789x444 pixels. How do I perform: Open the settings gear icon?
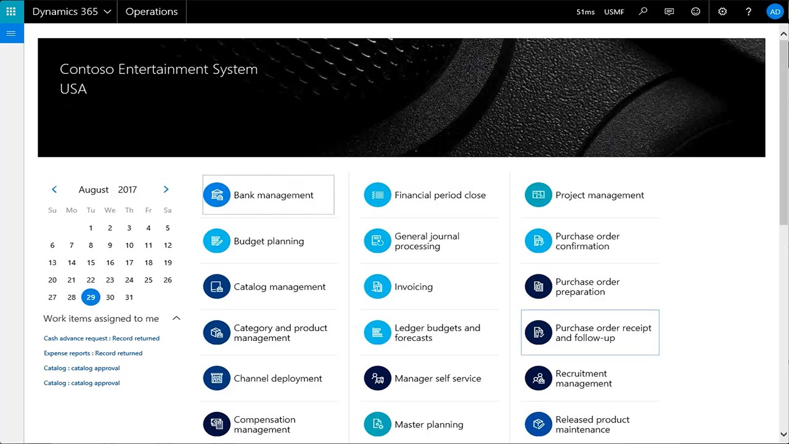722,12
